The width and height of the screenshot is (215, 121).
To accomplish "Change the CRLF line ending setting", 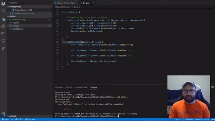I will [x=213, y=120].
